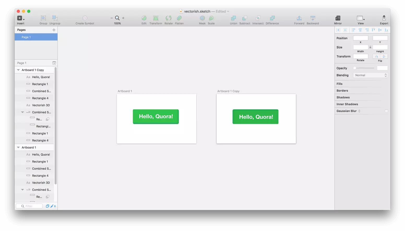Screen dimensions: 405x231
Task: Add a new page with plus
Action: (x=54, y=30)
